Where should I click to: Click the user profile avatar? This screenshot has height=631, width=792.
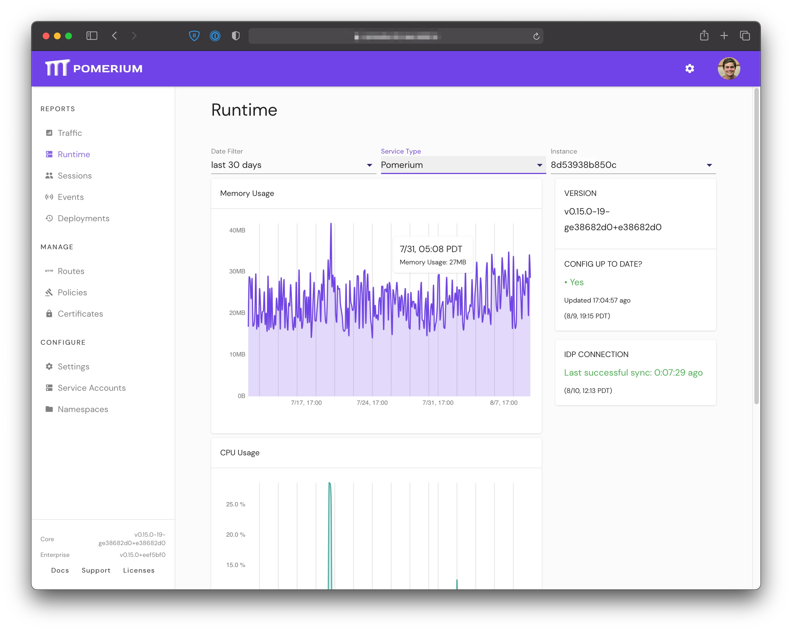730,69
